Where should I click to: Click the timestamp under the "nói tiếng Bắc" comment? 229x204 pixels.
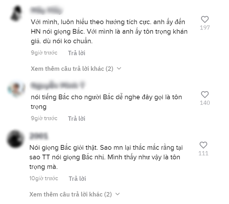pyautogui.click(x=44, y=118)
